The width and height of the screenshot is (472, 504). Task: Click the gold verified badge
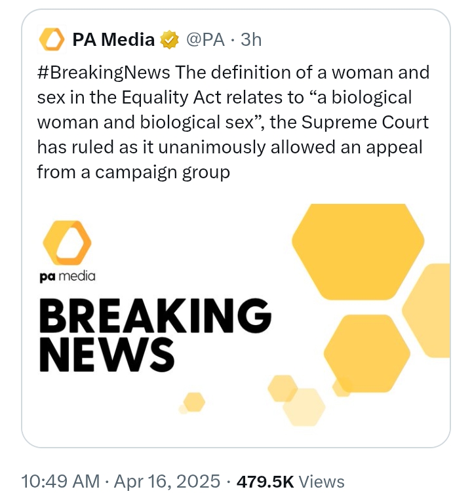click(x=169, y=39)
